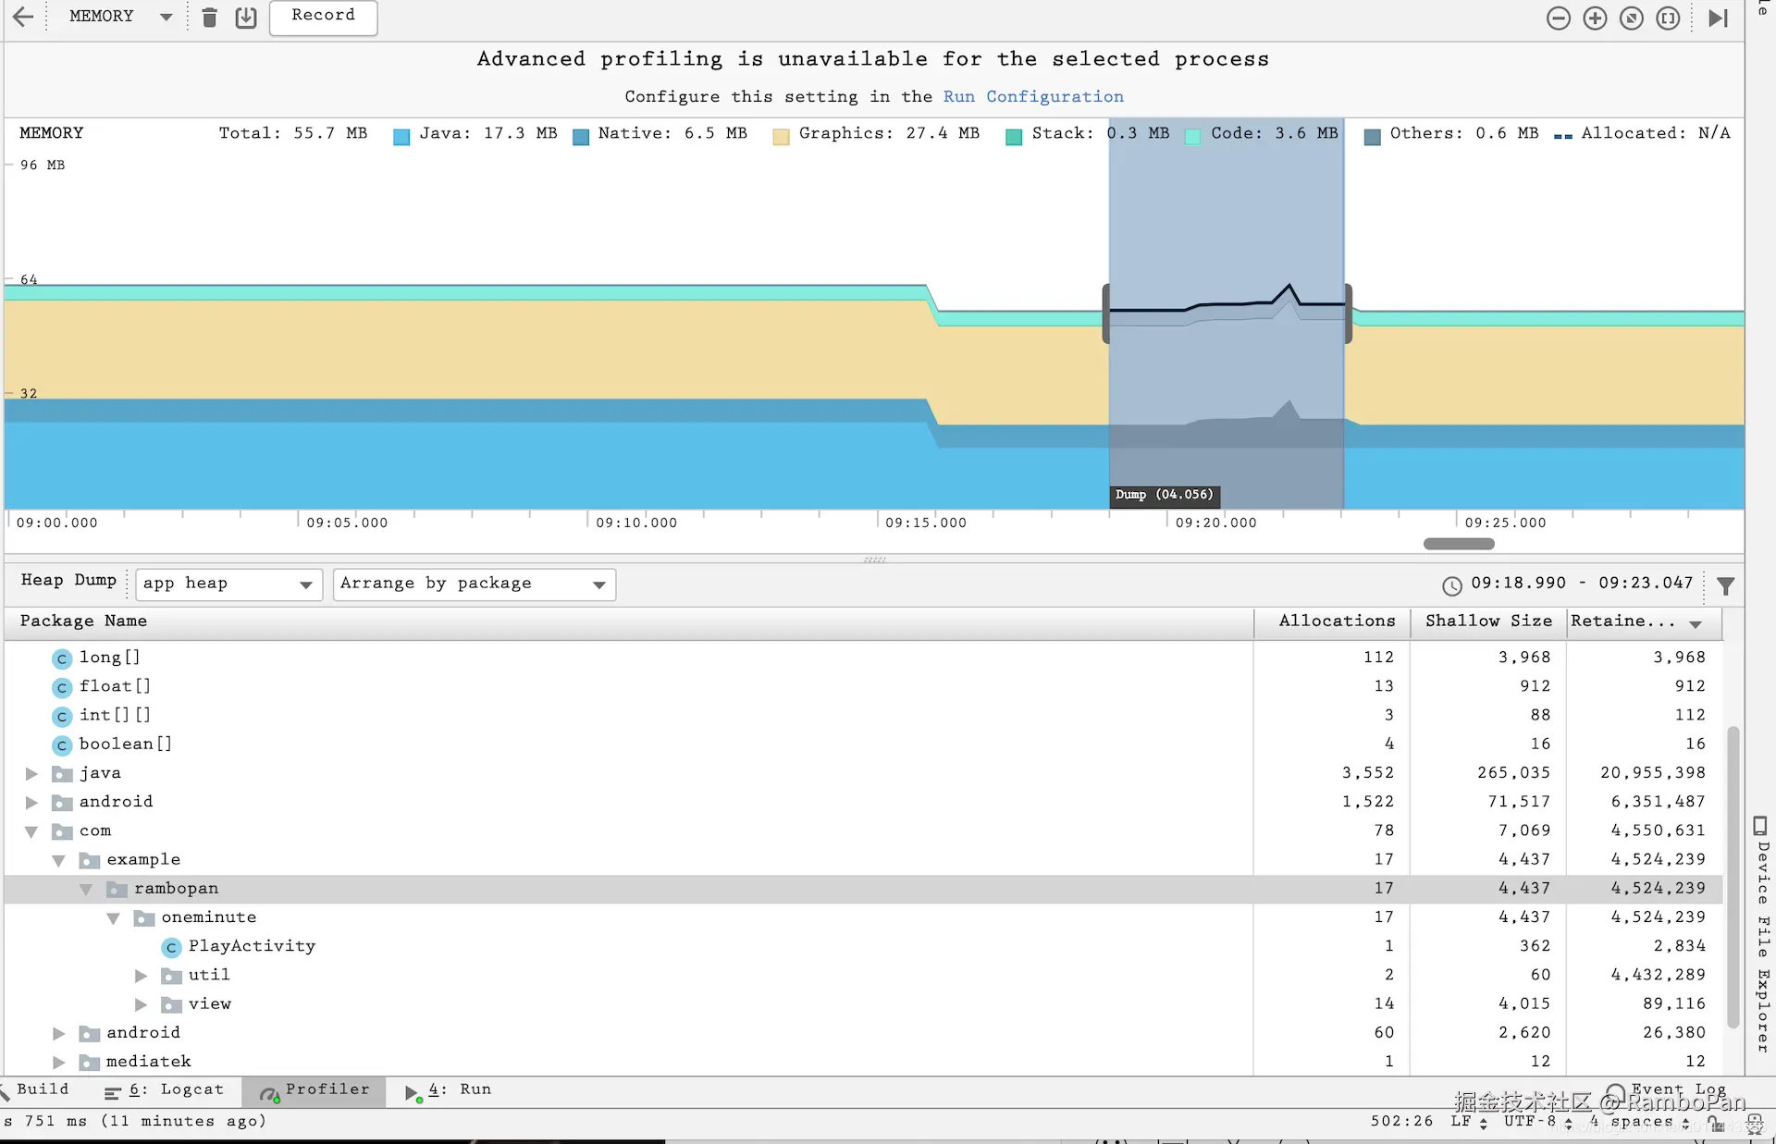Collapse the oneminute package node
This screenshot has width=1776, height=1144.
coord(113,917)
